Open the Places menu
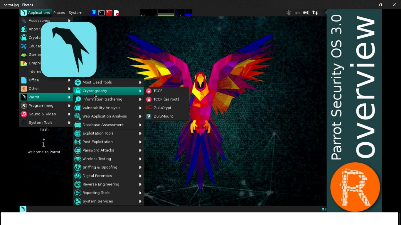The width and height of the screenshot is (401, 225). coord(59,13)
